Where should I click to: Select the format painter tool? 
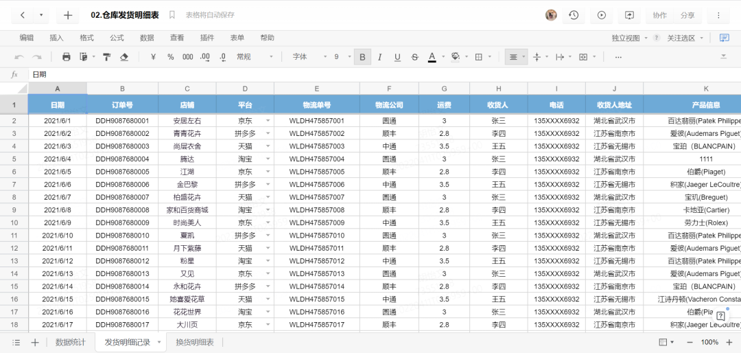[107, 57]
